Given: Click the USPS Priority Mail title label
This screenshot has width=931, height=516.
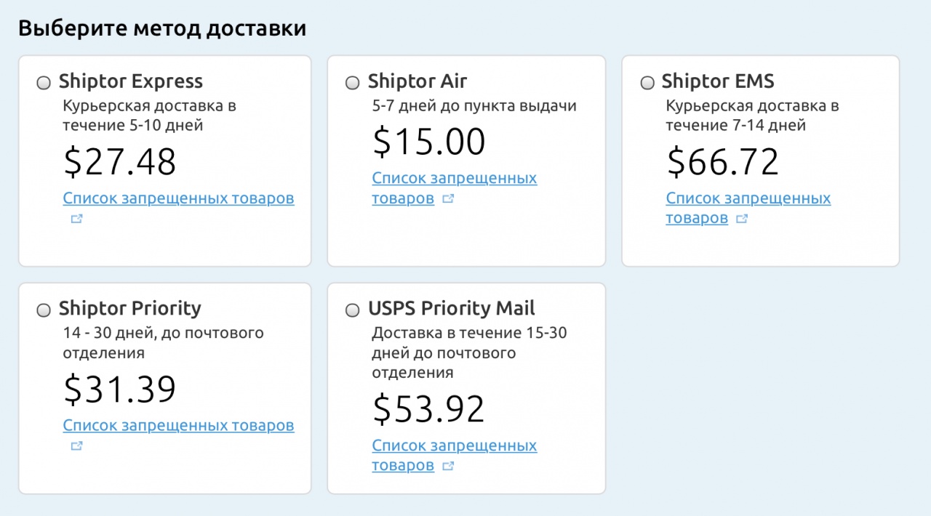Looking at the screenshot, I should (451, 308).
